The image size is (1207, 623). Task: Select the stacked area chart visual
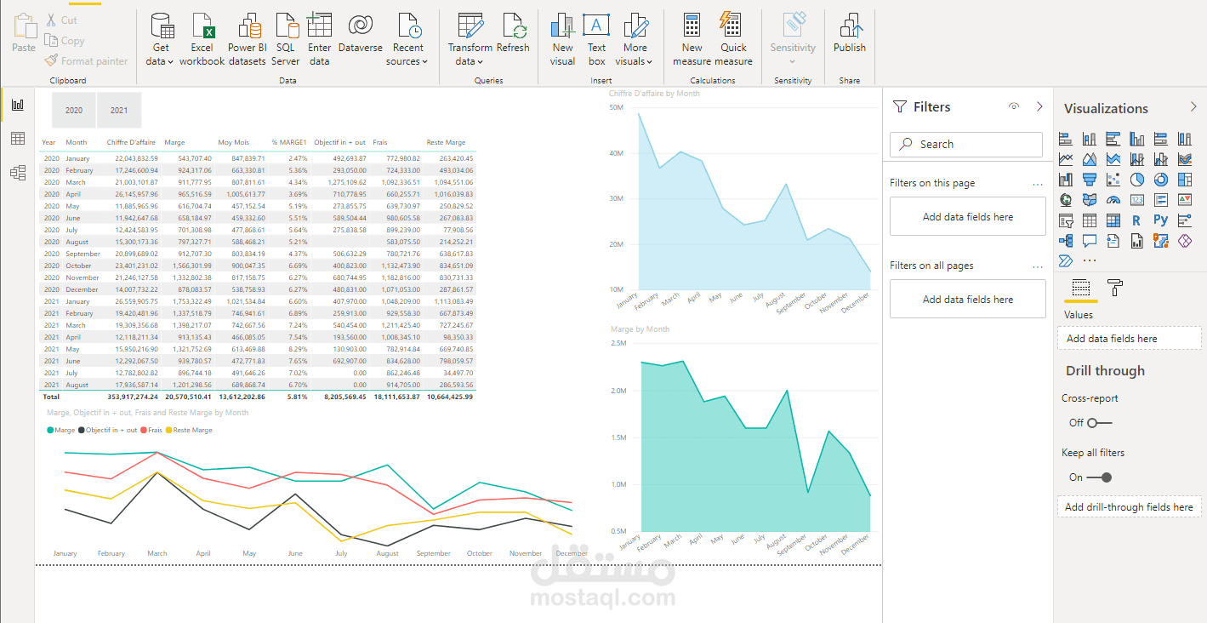(x=1113, y=159)
